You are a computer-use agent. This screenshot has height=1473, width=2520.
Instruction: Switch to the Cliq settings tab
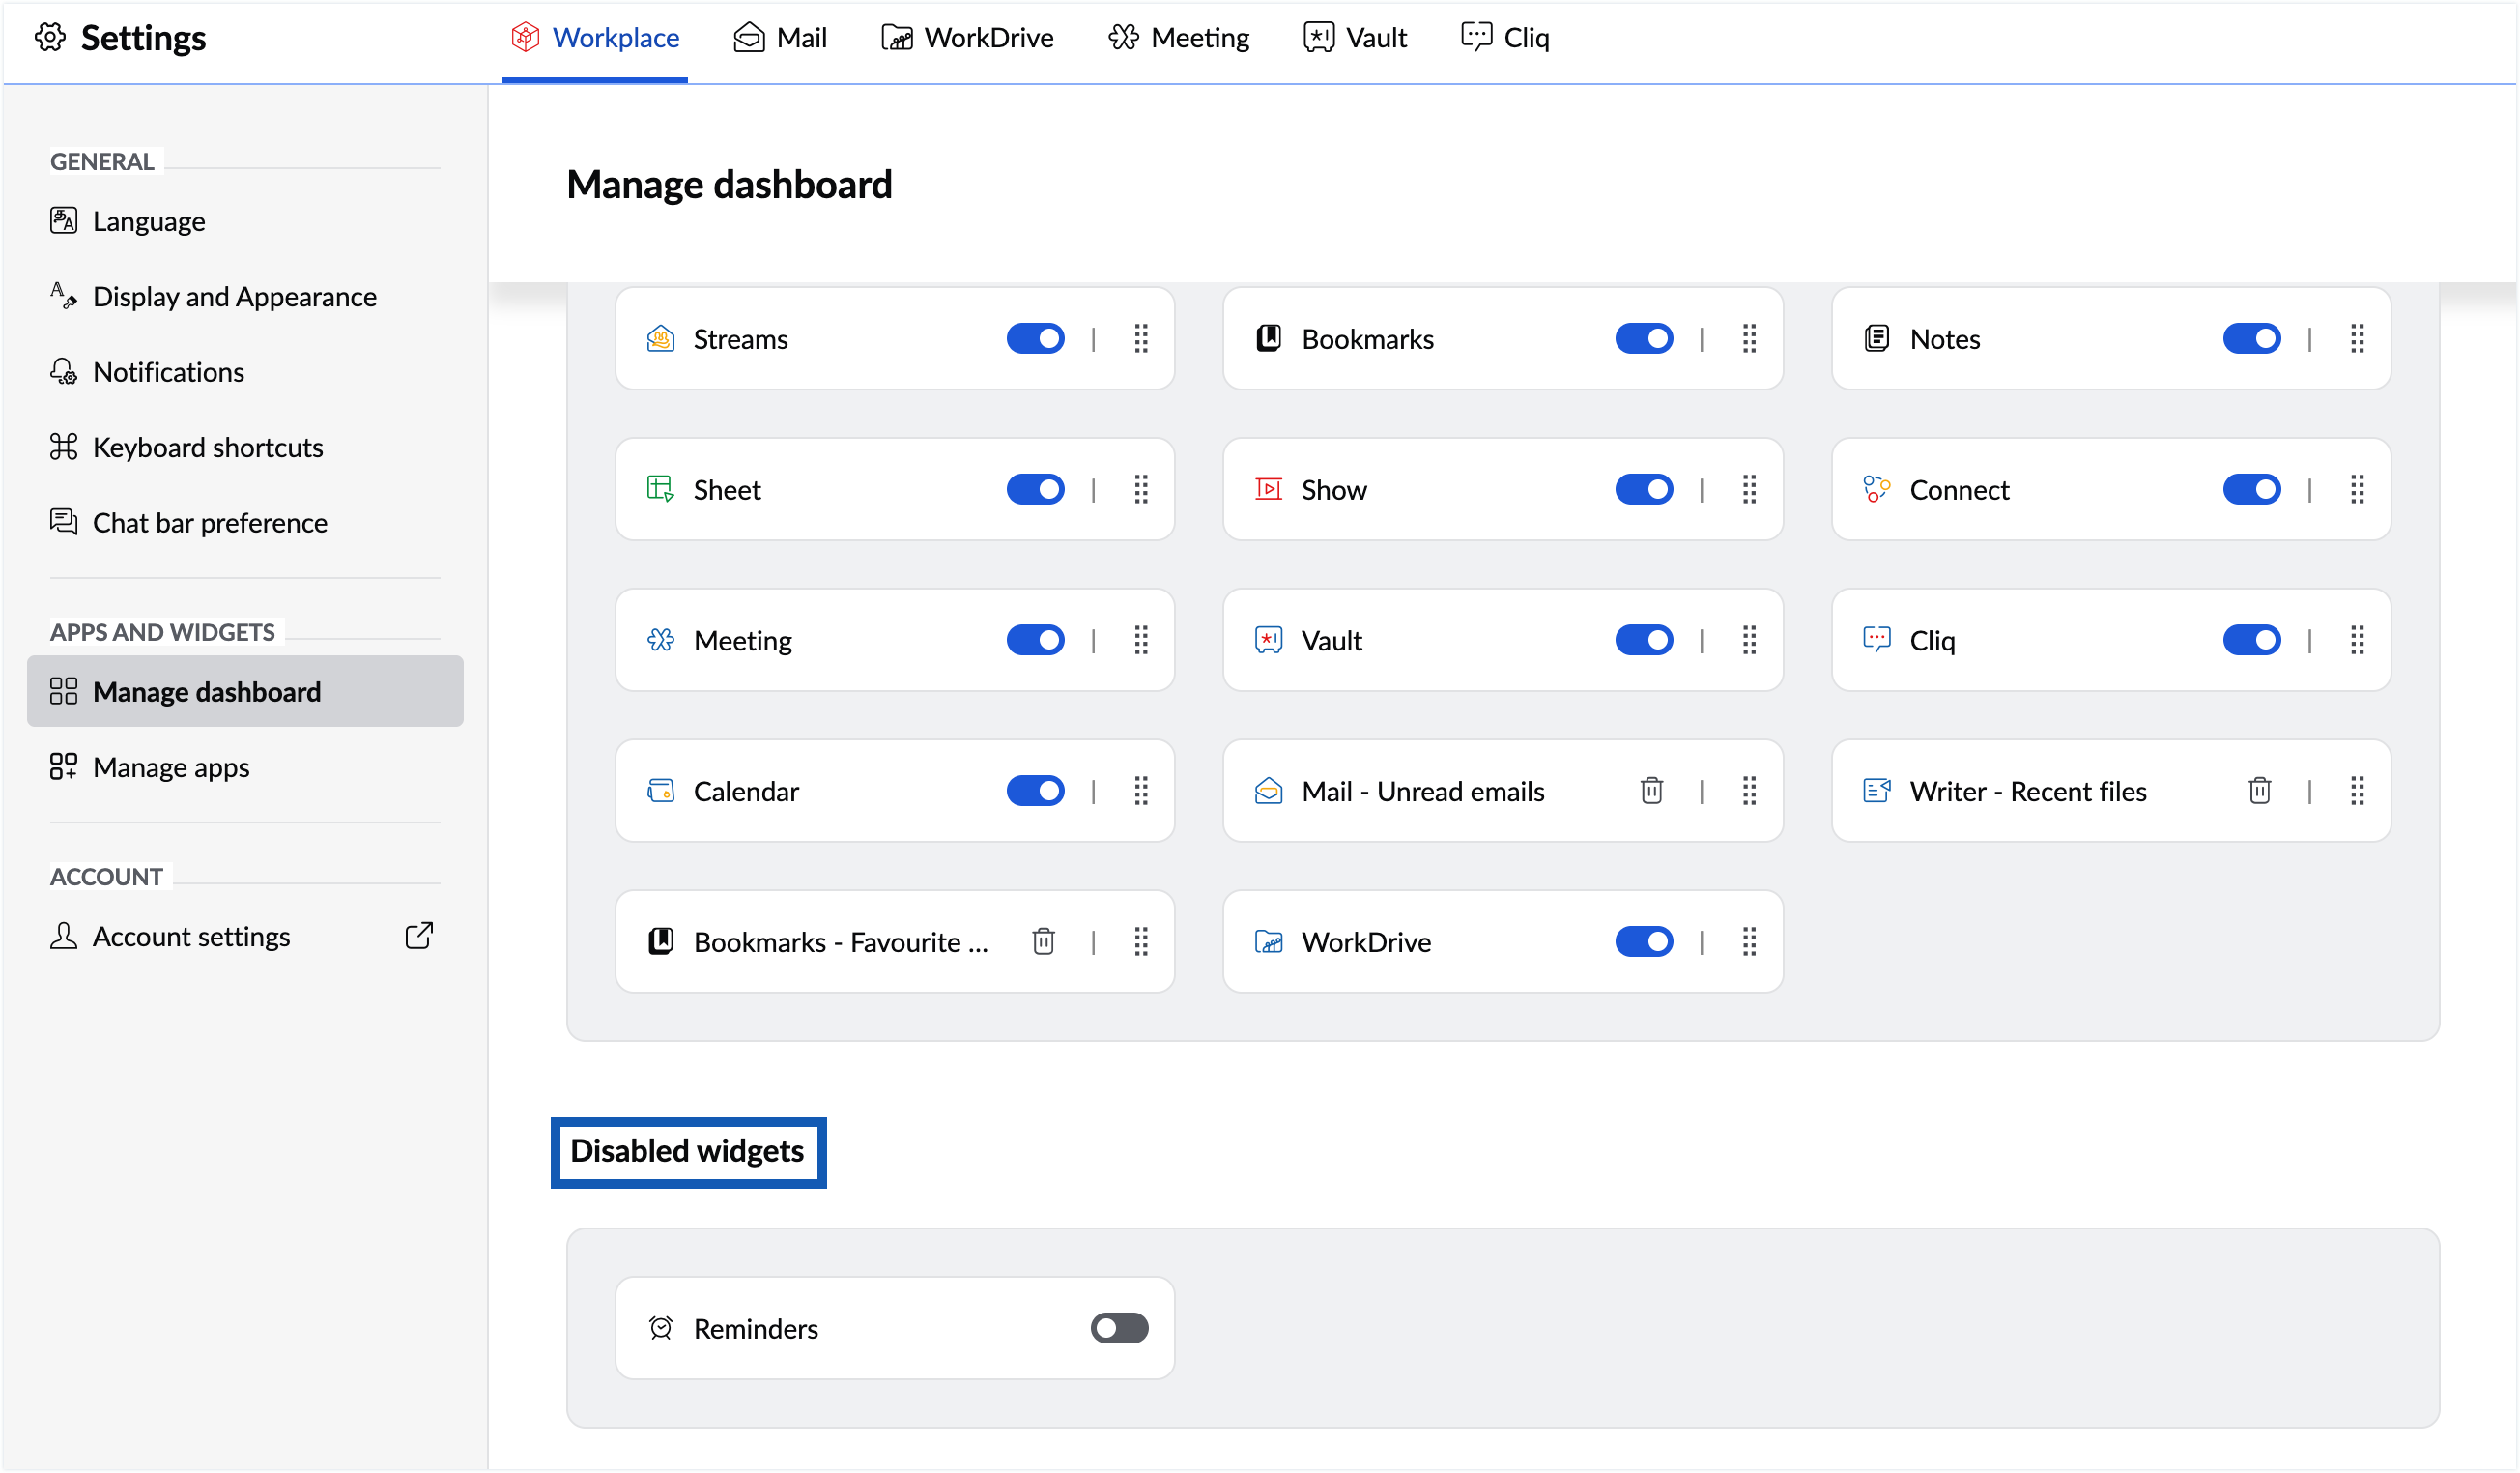click(1506, 38)
